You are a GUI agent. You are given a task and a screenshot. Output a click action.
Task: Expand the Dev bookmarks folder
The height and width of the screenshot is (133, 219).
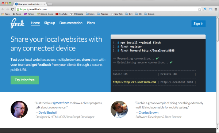click(129, 14)
